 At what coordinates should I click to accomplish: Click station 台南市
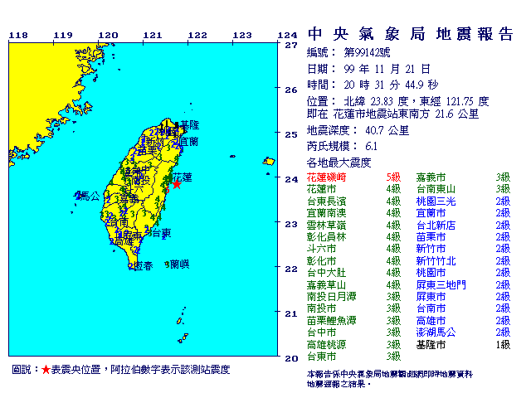pyautogui.click(x=431, y=308)
